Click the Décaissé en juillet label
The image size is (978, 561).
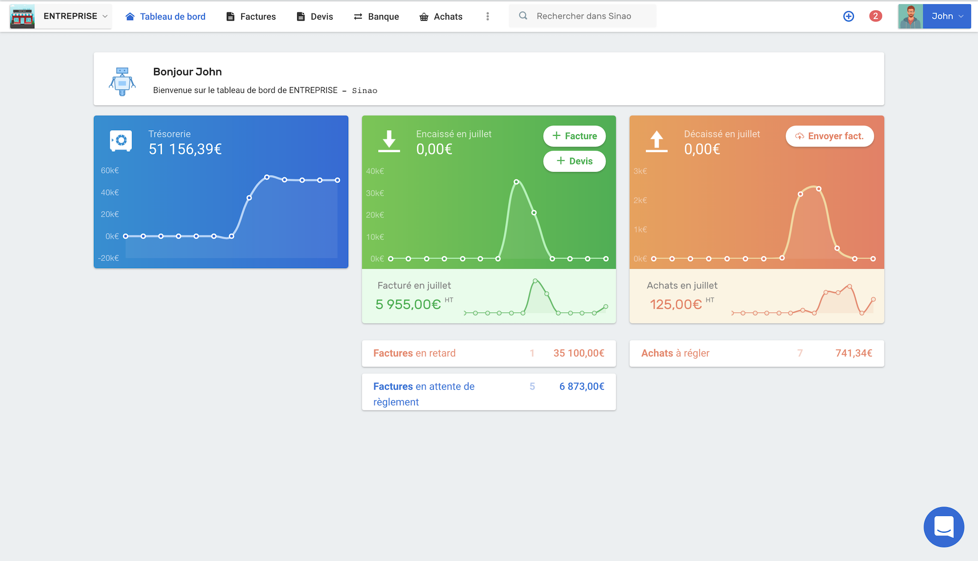(722, 134)
